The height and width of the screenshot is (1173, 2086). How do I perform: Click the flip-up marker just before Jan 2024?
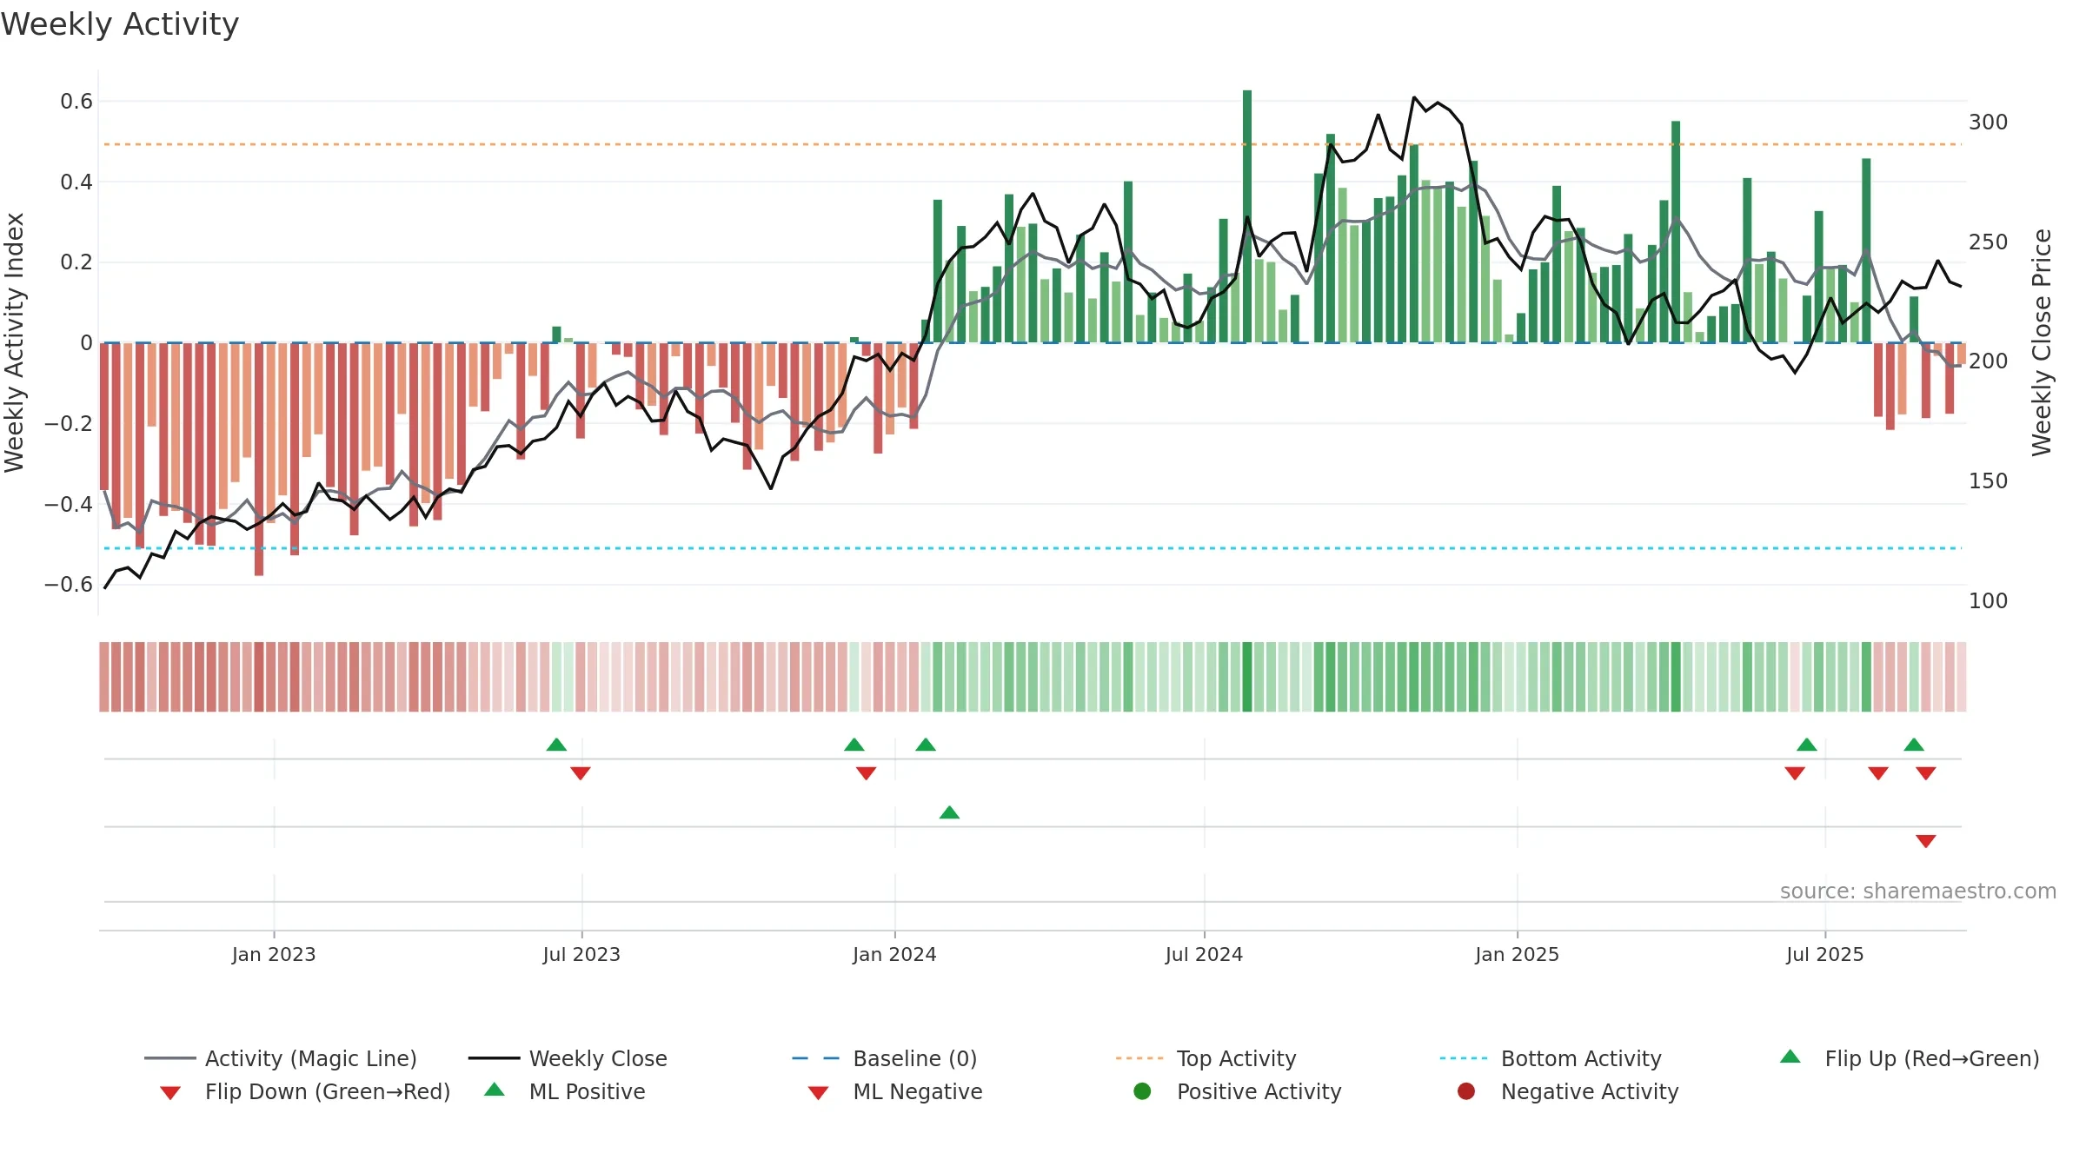pyautogui.click(x=854, y=745)
